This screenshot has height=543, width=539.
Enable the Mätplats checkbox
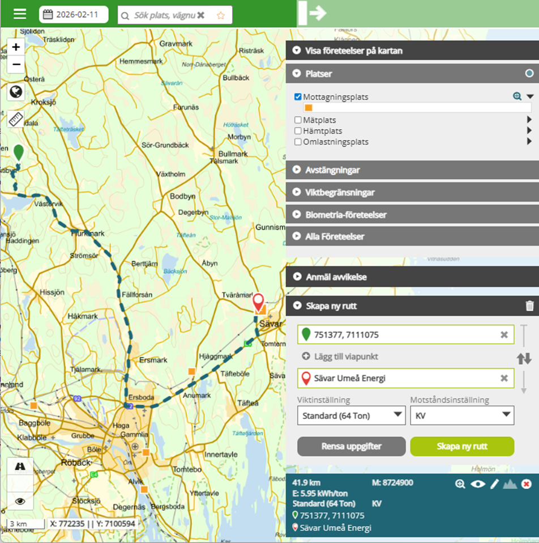[298, 120]
